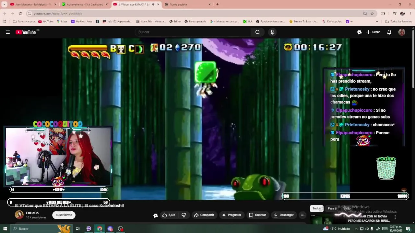
Task: Click the Suscribirme button
Action: click(x=64, y=215)
